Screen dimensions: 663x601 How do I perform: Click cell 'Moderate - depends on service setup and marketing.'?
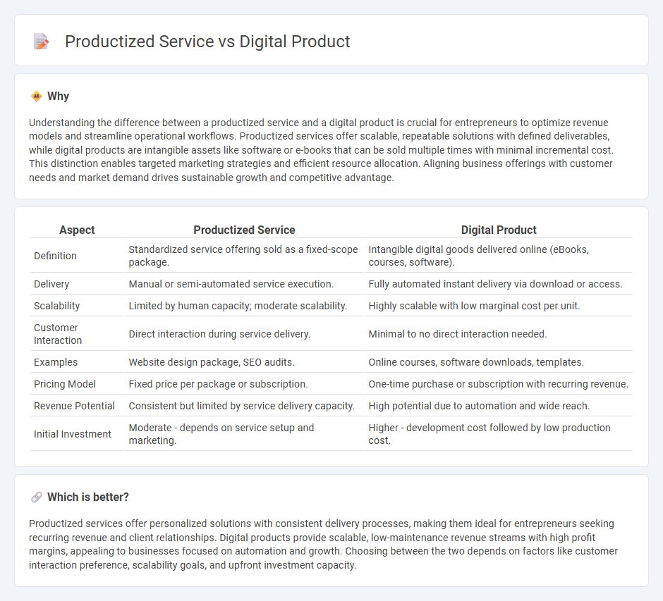coord(244,434)
